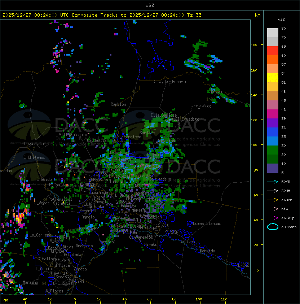
Task: Click the 'Zapata' map label
Action: (80, 269)
